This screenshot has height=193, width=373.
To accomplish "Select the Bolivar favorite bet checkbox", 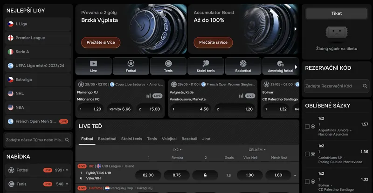I will point(307,181).
